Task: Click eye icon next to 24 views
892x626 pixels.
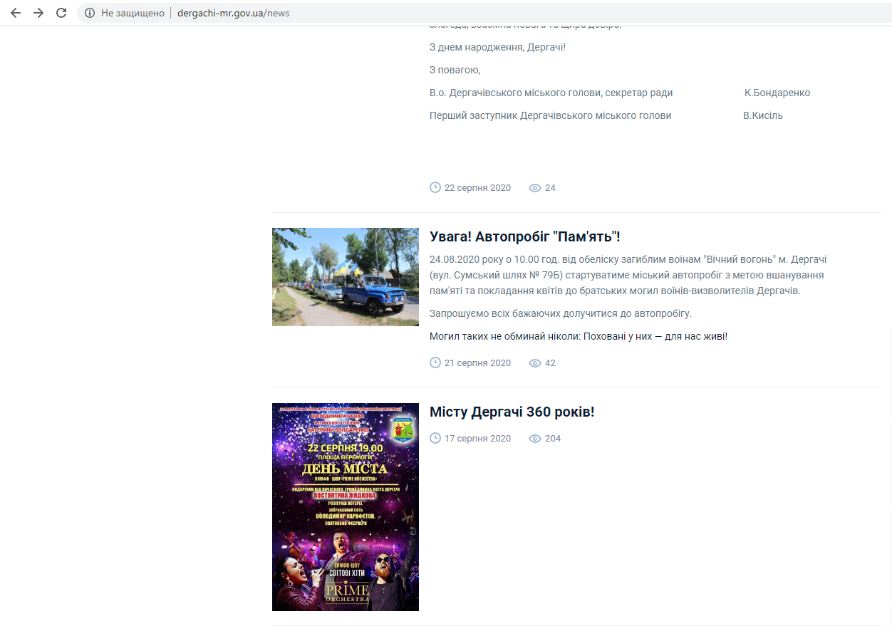Action: click(x=535, y=188)
